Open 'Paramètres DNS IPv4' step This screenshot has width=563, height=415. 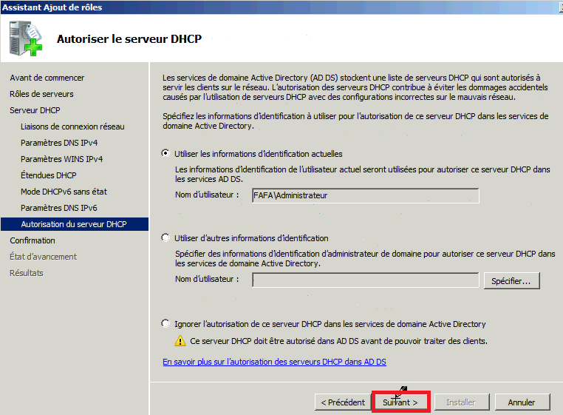(59, 143)
